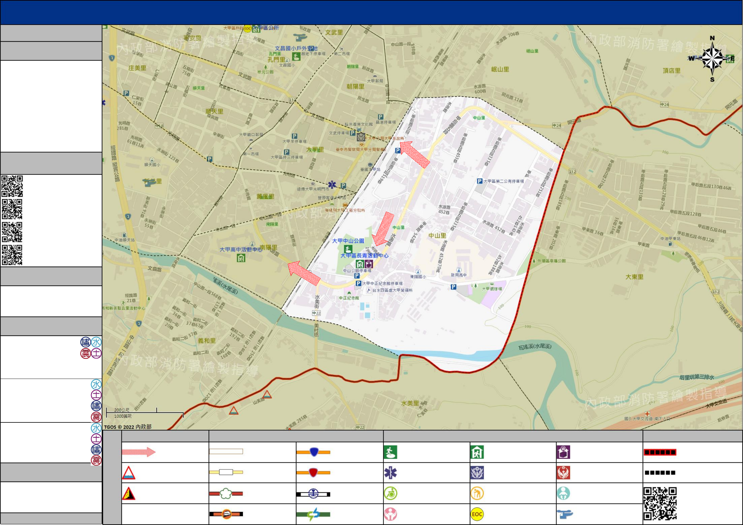Click the police badge icon in the legend
The image size is (743, 525).
click(477, 473)
